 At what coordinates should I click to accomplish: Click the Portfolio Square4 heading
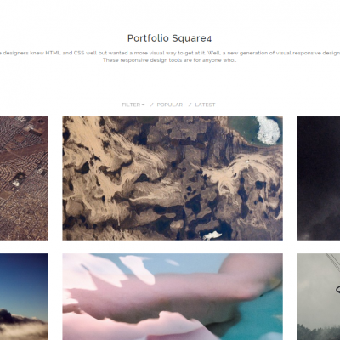point(169,38)
